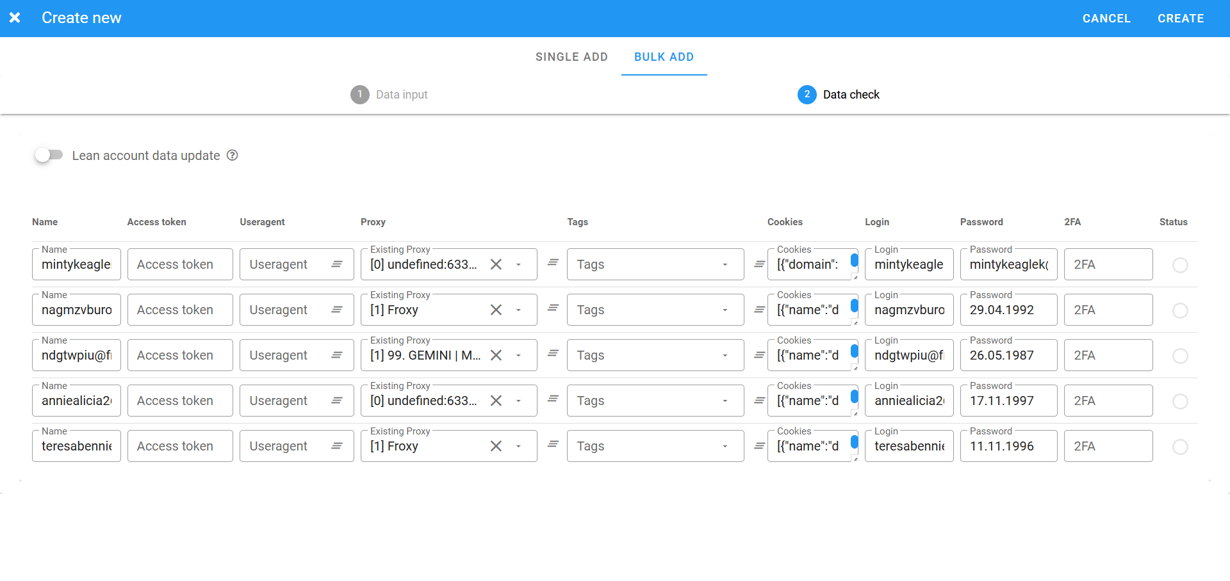Toggle Lean account data update switch
The height and width of the screenshot is (581, 1230).
[x=49, y=155]
